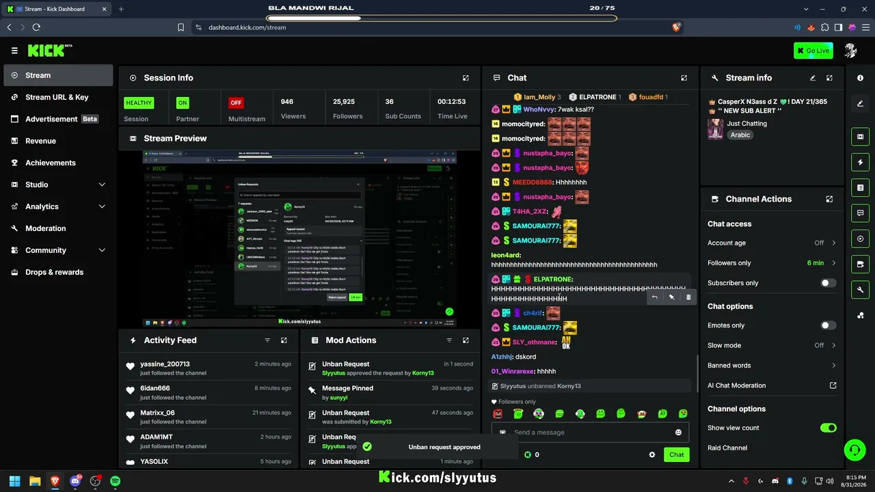Insert the angry red emote
The image size is (875, 492).
(x=498, y=413)
